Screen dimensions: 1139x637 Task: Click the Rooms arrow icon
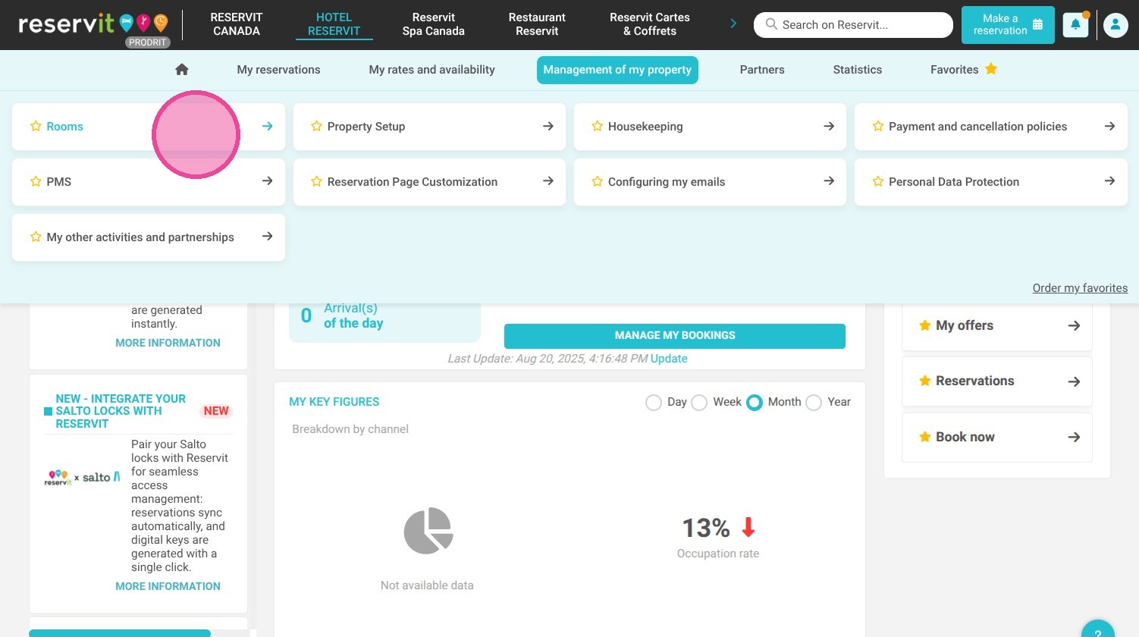click(267, 126)
